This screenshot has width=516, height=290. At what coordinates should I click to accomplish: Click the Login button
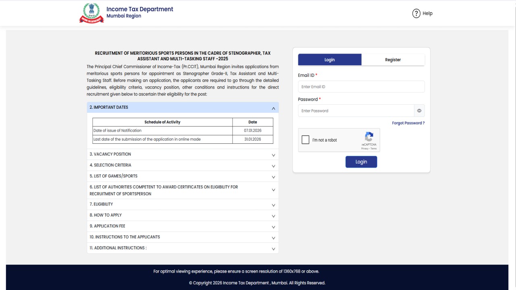[361, 162]
